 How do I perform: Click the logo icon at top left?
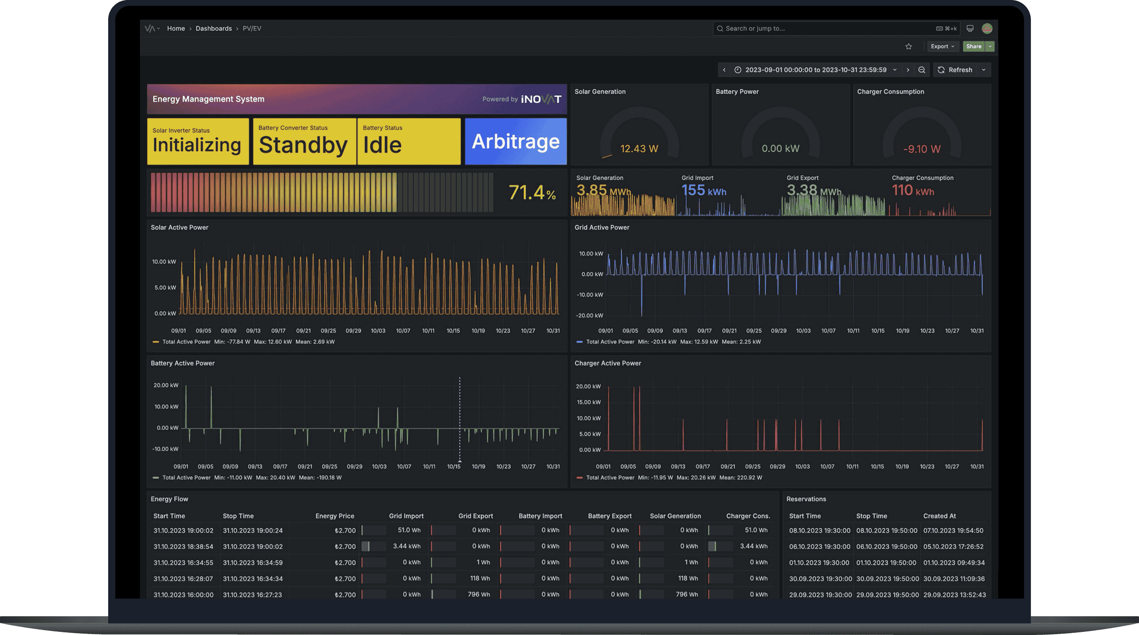click(x=150, y=29)
